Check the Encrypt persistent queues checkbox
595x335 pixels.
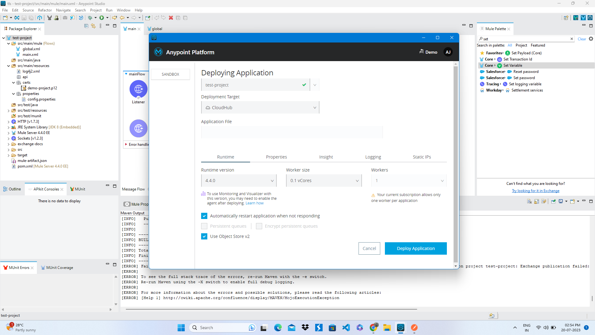tap(259, 226)
